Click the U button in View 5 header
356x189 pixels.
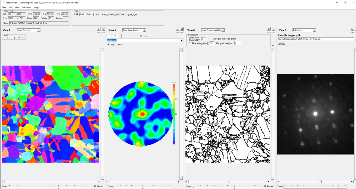[177, 29]
